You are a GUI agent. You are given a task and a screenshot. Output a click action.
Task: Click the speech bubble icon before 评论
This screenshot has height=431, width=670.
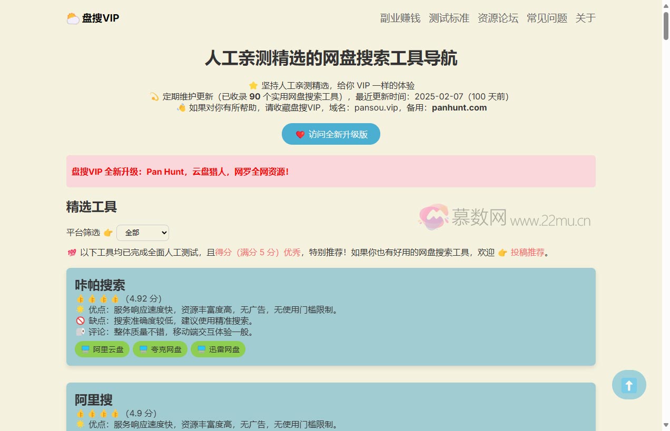(x=80, y=332)
